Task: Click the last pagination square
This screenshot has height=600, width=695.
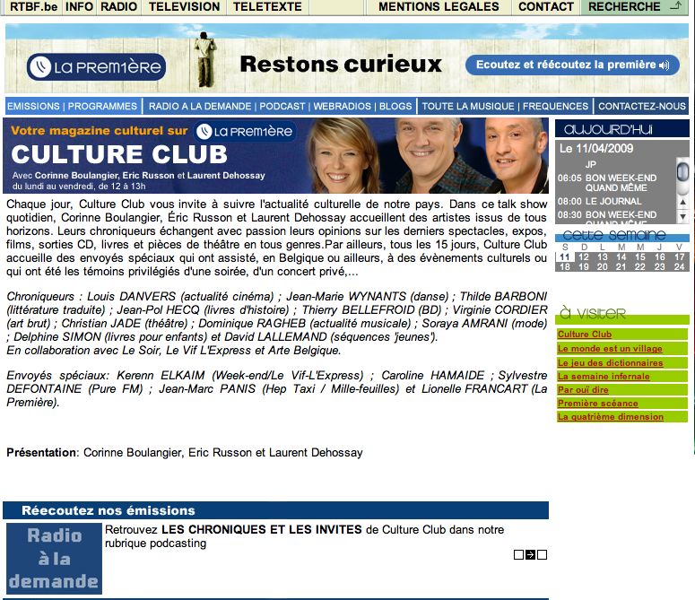Action: pyautogui.click(x=542, y=554)
